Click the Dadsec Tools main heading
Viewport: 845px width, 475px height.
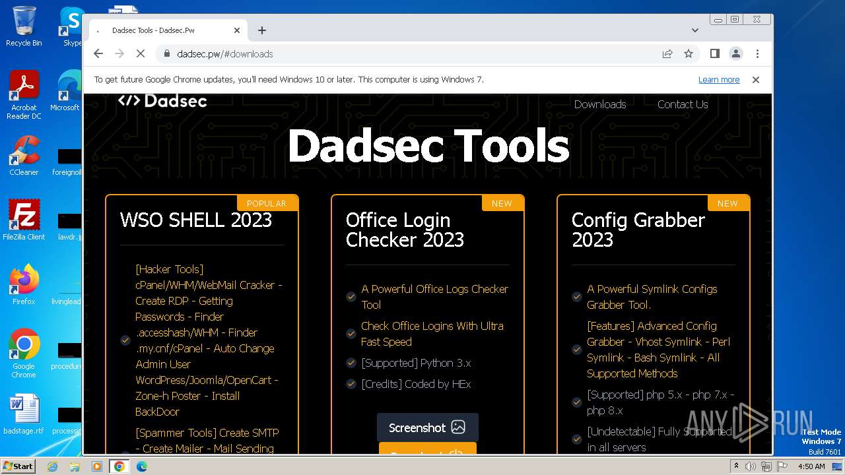(x=428, y=146)
